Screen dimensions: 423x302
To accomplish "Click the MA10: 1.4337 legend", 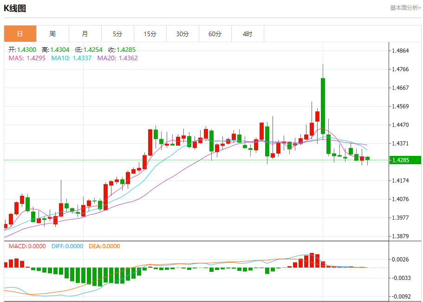I will (x=72, y=58).
